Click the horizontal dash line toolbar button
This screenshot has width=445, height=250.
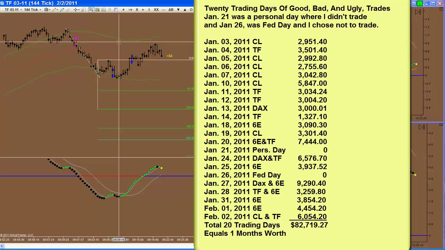(163, 10)
